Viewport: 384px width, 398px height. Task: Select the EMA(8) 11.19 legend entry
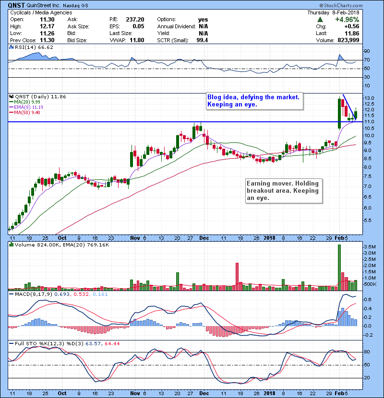coord(26,107)
